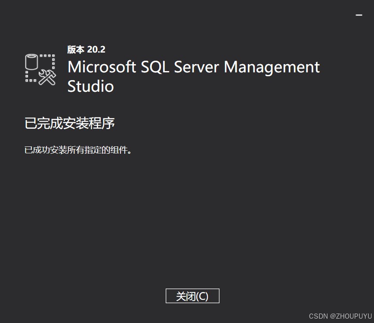Screen dimensions: 374x323
Task: Click the 已完成安装程序 heading
Action: [x=70, y=124]
